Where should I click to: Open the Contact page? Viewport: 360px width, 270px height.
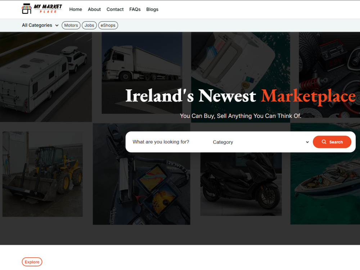(x=115, y=9)
